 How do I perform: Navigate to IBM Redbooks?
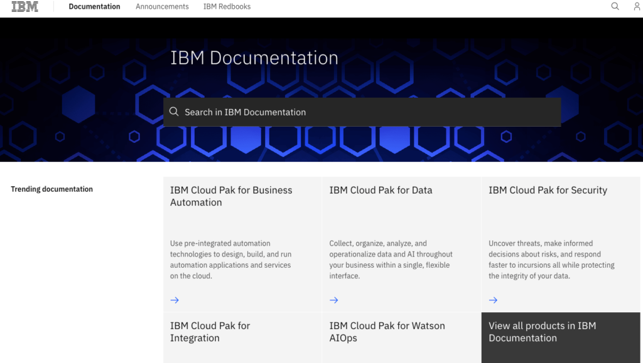tap(227, 6)
